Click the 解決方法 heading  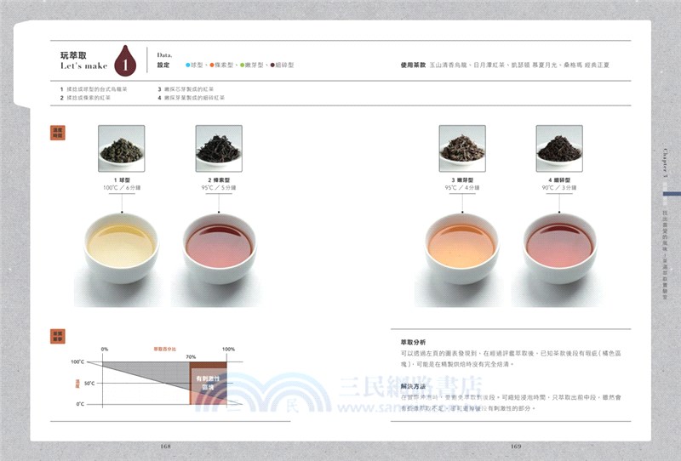pyautogui.click(x=413, y=386)
